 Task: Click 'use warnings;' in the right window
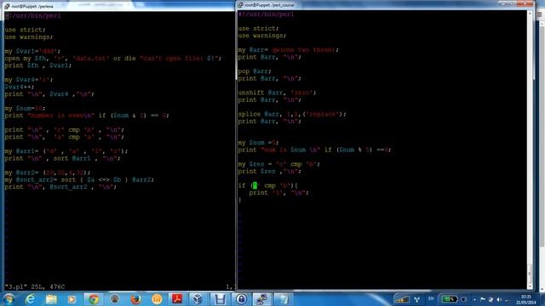point(262,36)
